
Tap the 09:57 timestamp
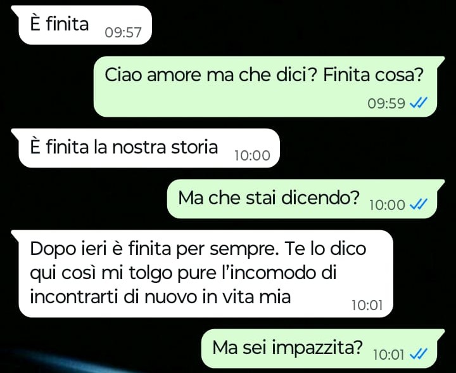(x=123, y=32)
